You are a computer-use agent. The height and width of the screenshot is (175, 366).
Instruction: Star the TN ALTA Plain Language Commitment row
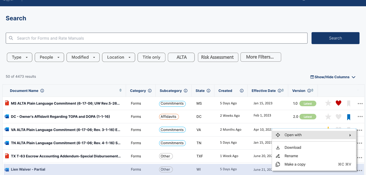pos(328,143)
